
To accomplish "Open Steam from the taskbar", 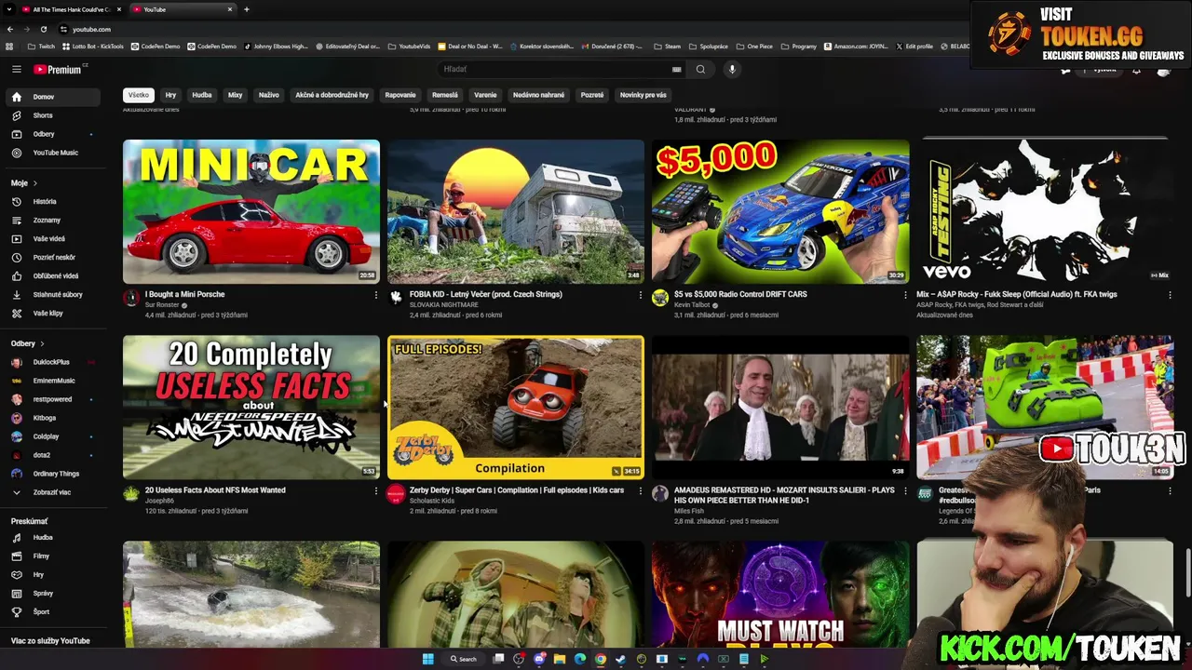I will [621, 659].
